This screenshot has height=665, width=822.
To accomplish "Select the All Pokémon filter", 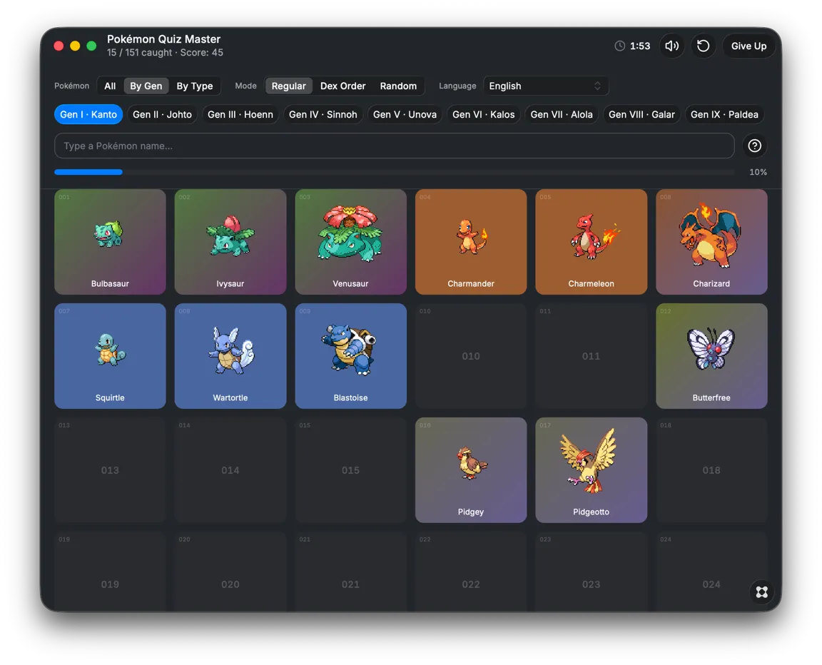I will tap(110, 86).
